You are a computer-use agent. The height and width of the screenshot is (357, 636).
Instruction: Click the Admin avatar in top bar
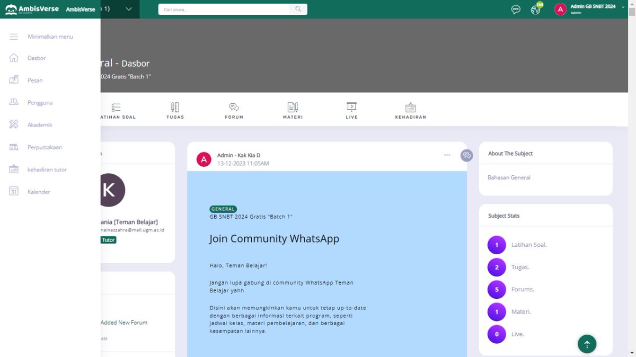click(561, 10)
